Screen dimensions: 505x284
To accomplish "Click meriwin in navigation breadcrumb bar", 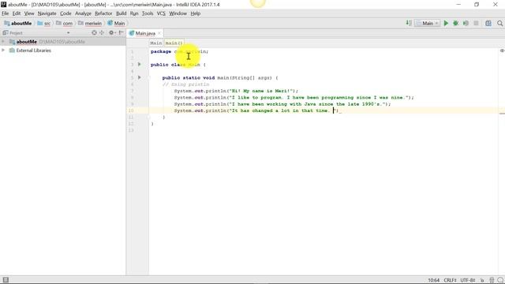I will (89, 23).
